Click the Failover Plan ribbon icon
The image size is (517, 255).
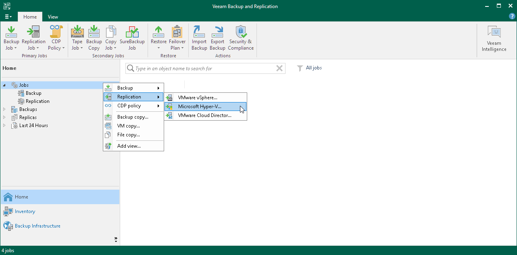pos(177,32)
